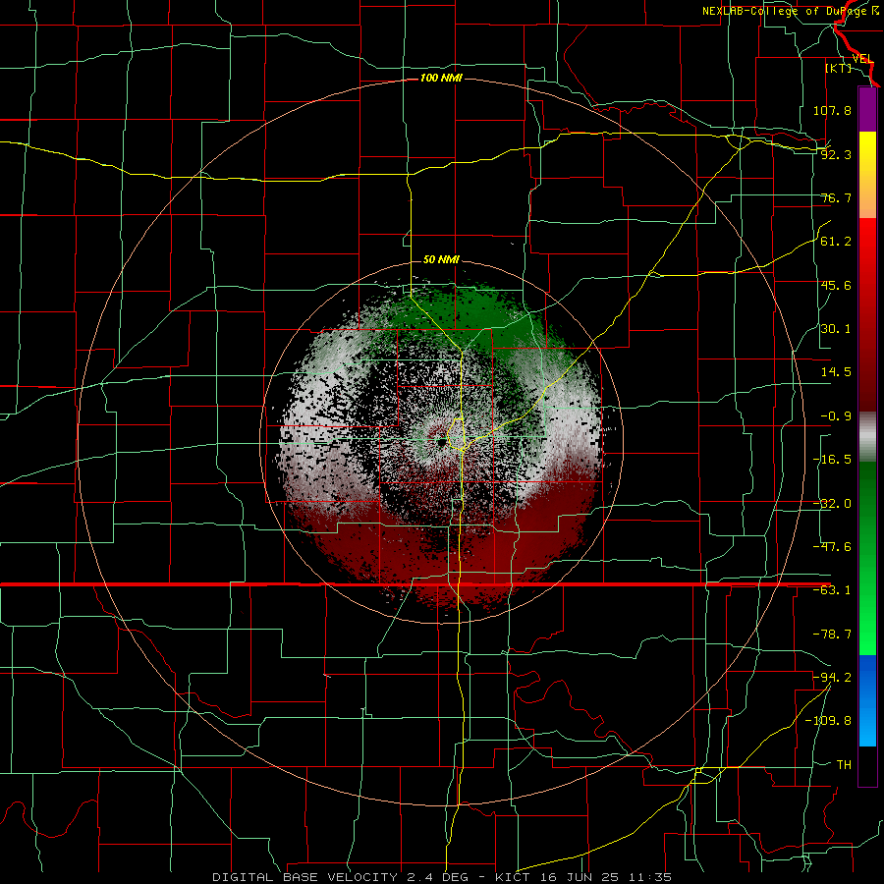Pick the yellow-orange segment of the velocity scale
Screen dimensions: 884x884
(x=867, y=175)
